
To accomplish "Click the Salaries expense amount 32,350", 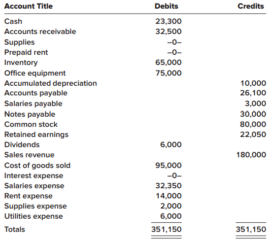I will pos(168,186).
